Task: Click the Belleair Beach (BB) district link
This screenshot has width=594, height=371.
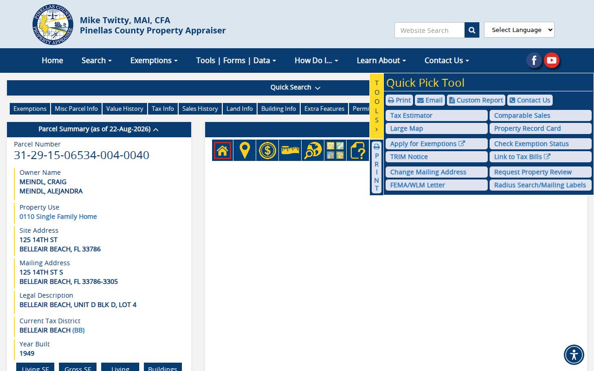Action: coord(78,330)
